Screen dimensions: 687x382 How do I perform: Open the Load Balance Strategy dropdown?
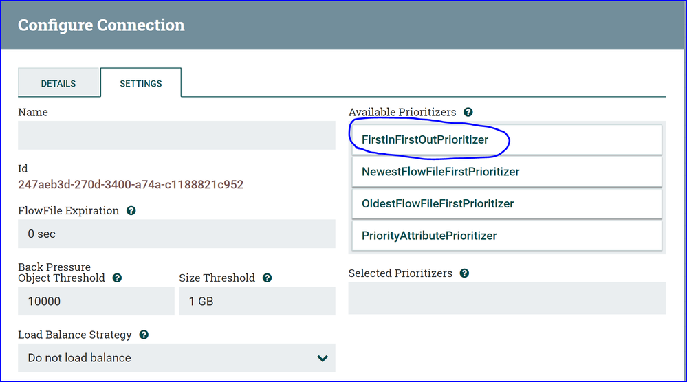coord(176,358)
